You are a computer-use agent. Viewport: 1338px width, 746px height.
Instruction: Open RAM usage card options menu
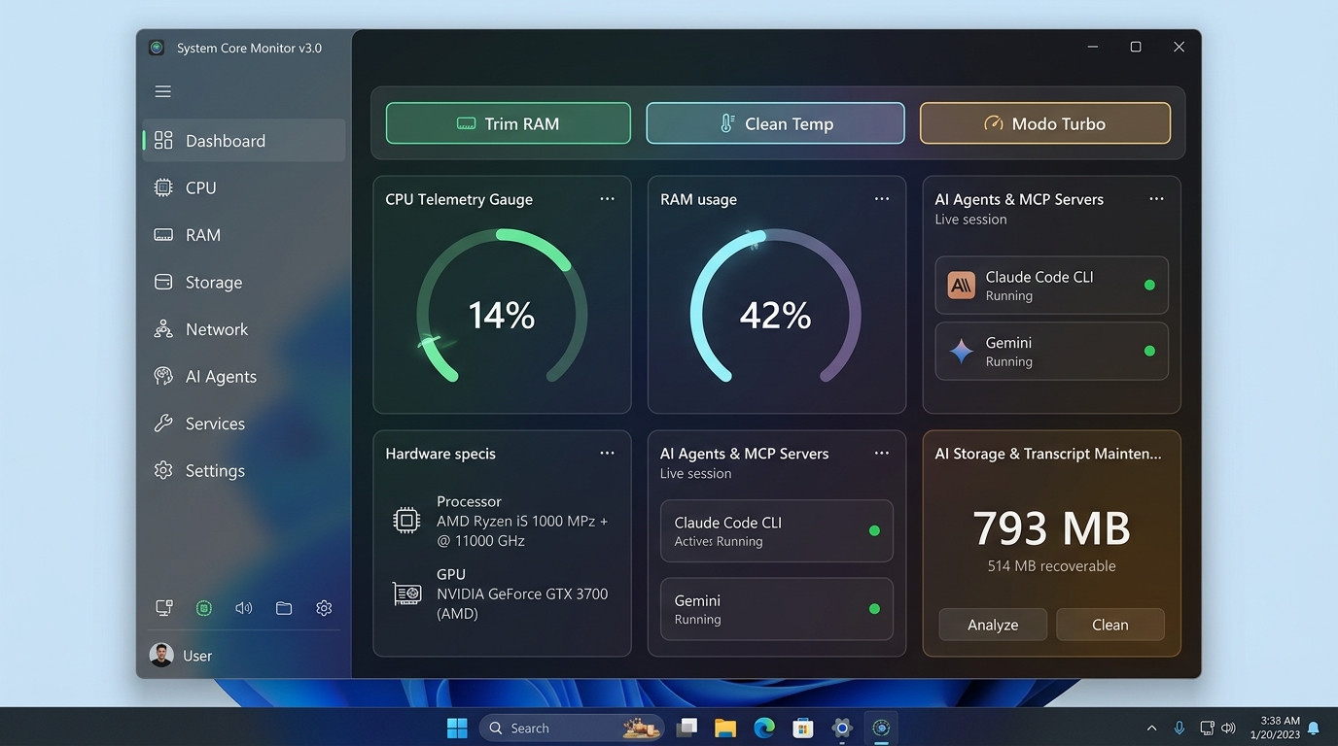coord(882,199)
